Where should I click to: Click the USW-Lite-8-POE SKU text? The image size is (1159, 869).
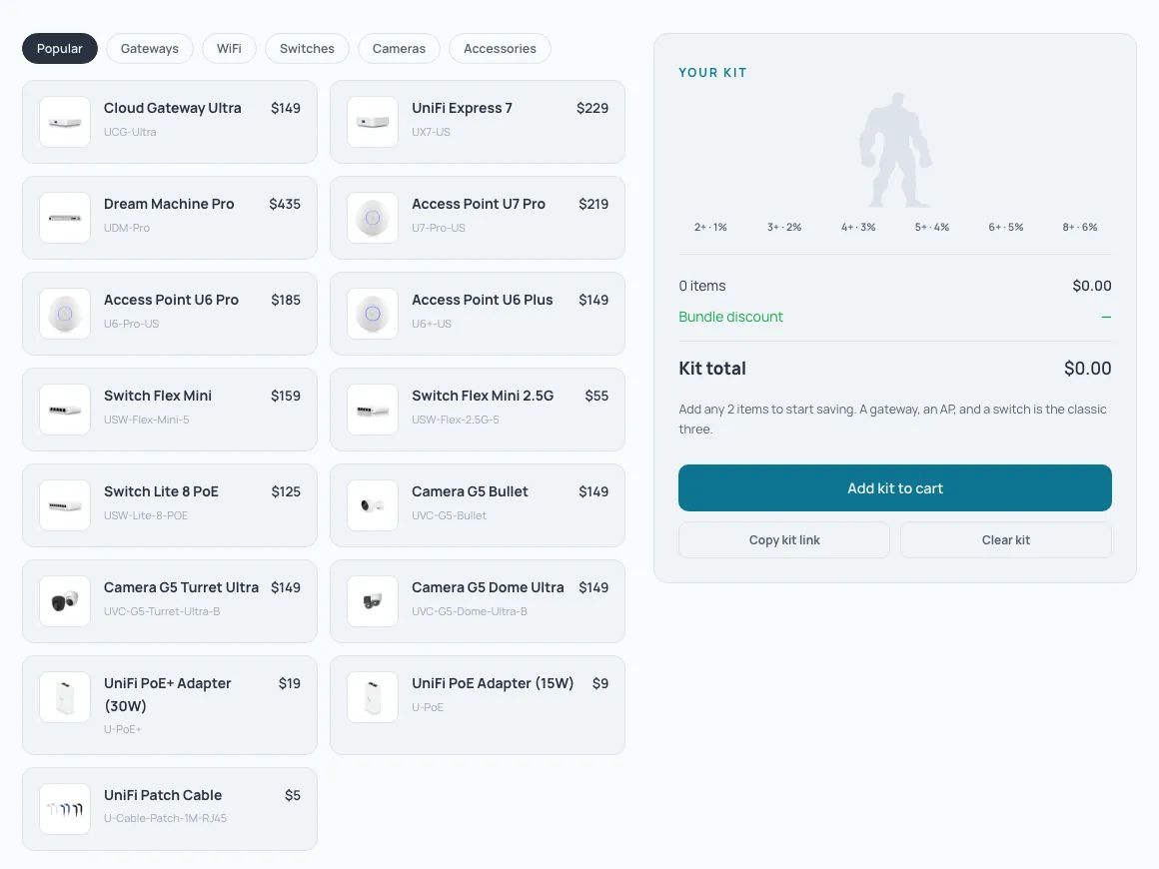point(146,515)
